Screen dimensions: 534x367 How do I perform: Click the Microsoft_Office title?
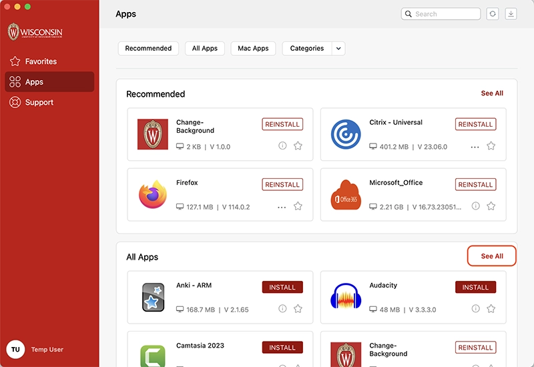[x=396, y=182]
